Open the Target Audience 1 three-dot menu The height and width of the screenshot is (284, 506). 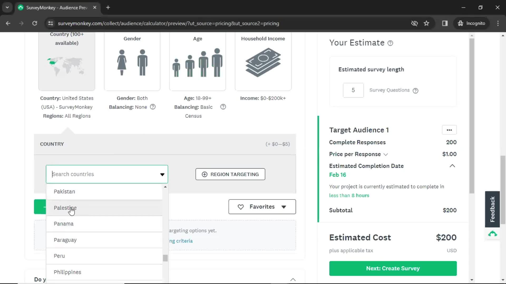click(449, 130)
